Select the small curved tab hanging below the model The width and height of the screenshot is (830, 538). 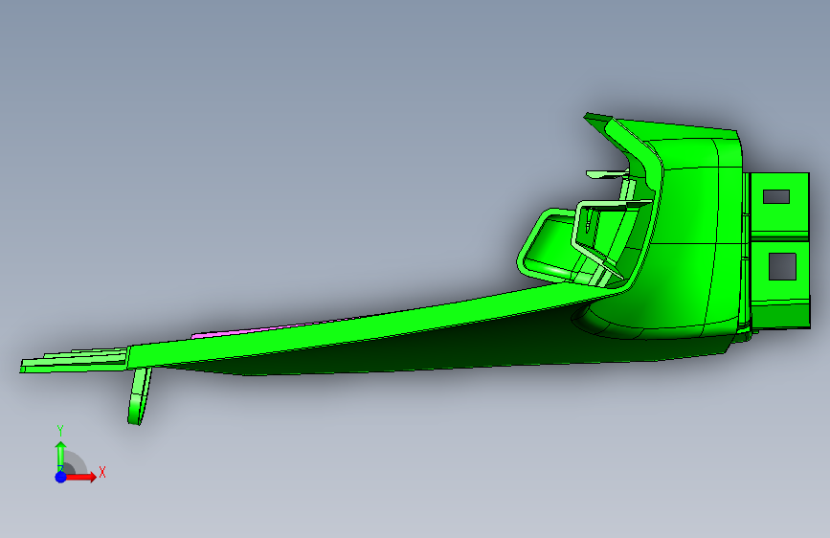click(139, 396)
